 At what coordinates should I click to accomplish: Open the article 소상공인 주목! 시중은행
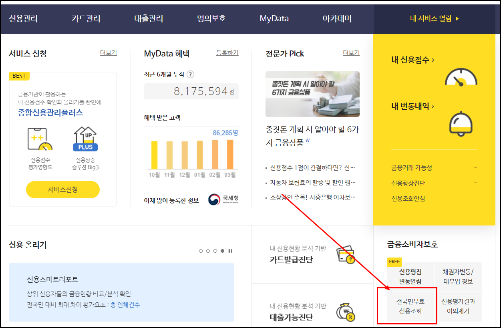(x=312, y=197)
